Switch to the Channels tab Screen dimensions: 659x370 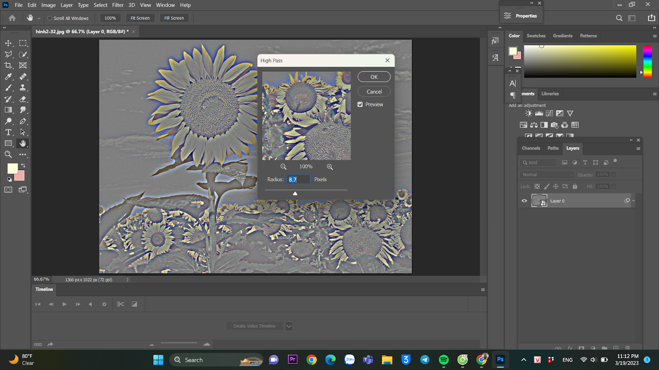[530, 148]
